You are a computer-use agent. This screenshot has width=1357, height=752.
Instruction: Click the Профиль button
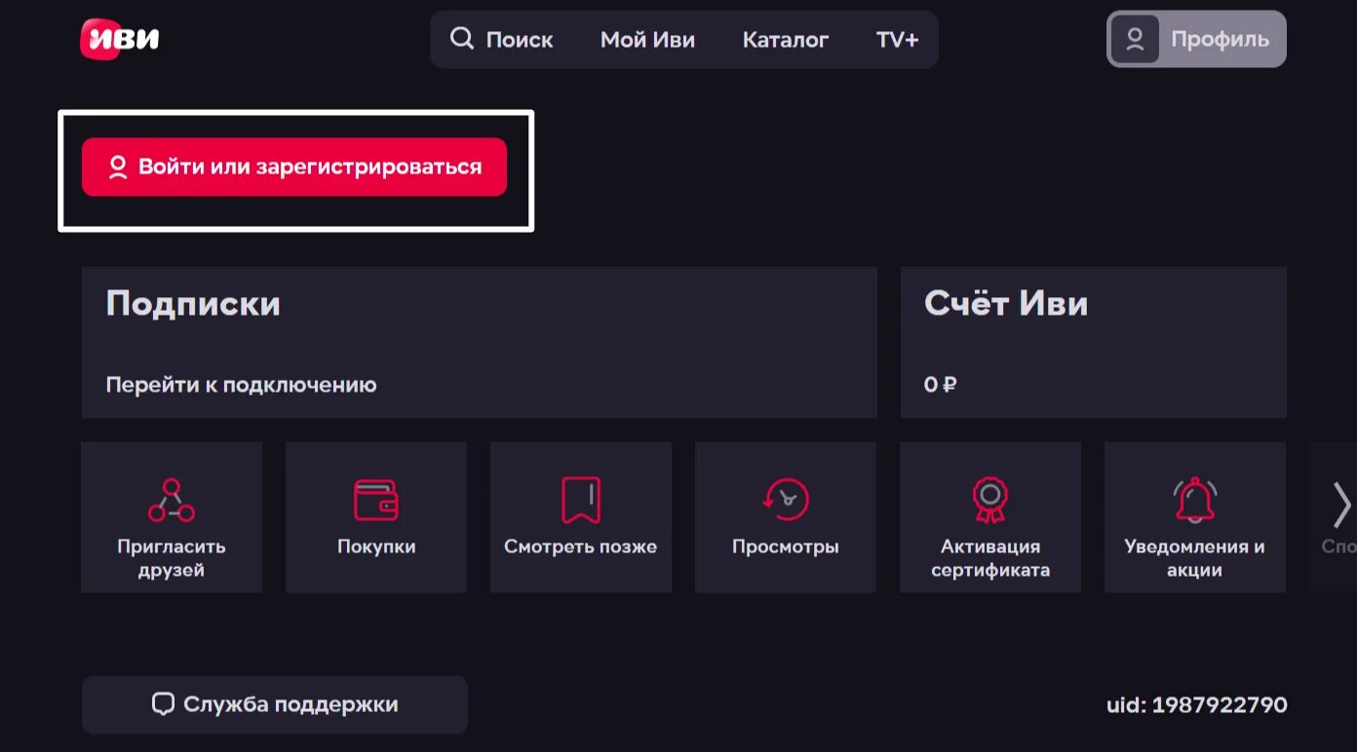click(1196, 39)
